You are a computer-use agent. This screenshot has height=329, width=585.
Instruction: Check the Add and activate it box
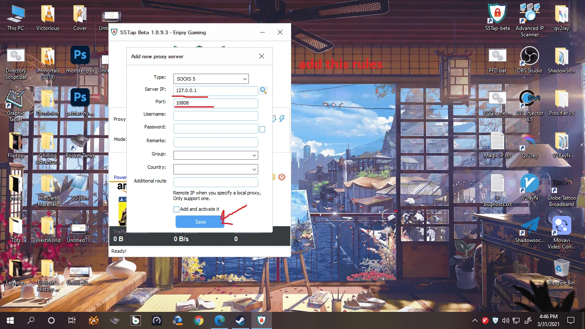tap(176, 209)
